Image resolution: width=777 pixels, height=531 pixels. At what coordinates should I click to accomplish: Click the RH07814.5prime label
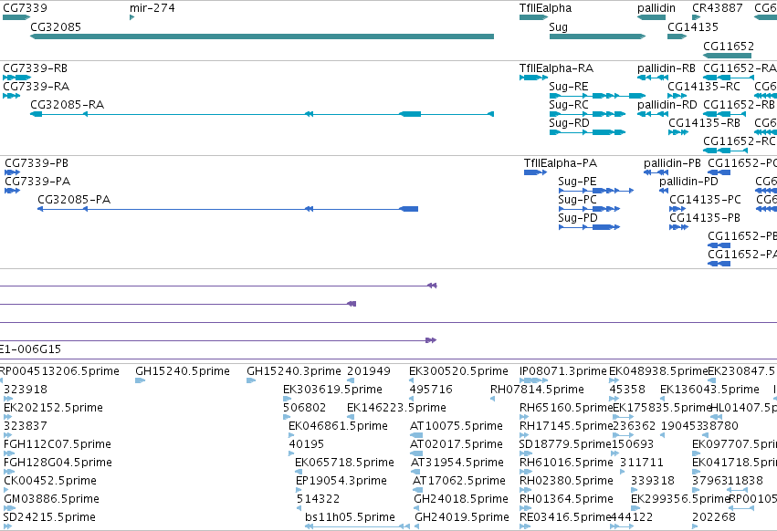[x=537, y=390]
